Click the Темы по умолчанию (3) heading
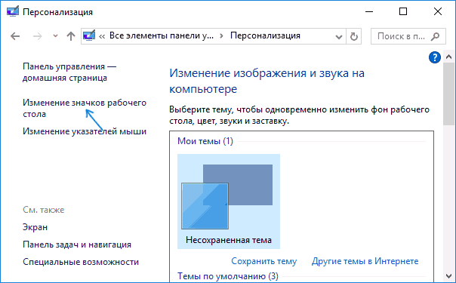This screenshot has height=283, width=456. pos(228,275)
